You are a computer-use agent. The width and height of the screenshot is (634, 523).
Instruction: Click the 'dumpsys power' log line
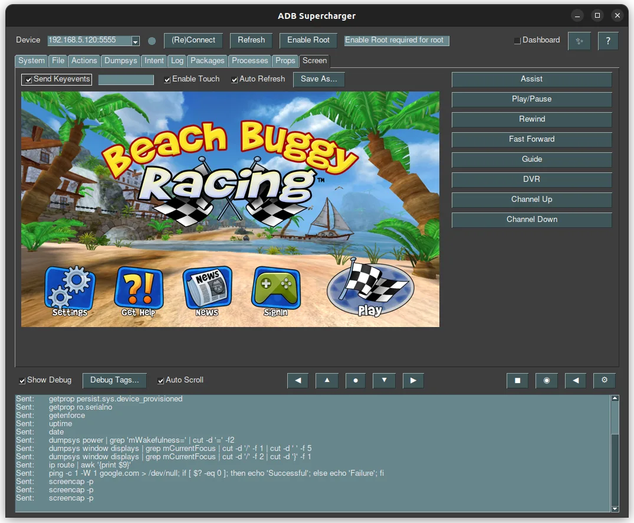142,440
